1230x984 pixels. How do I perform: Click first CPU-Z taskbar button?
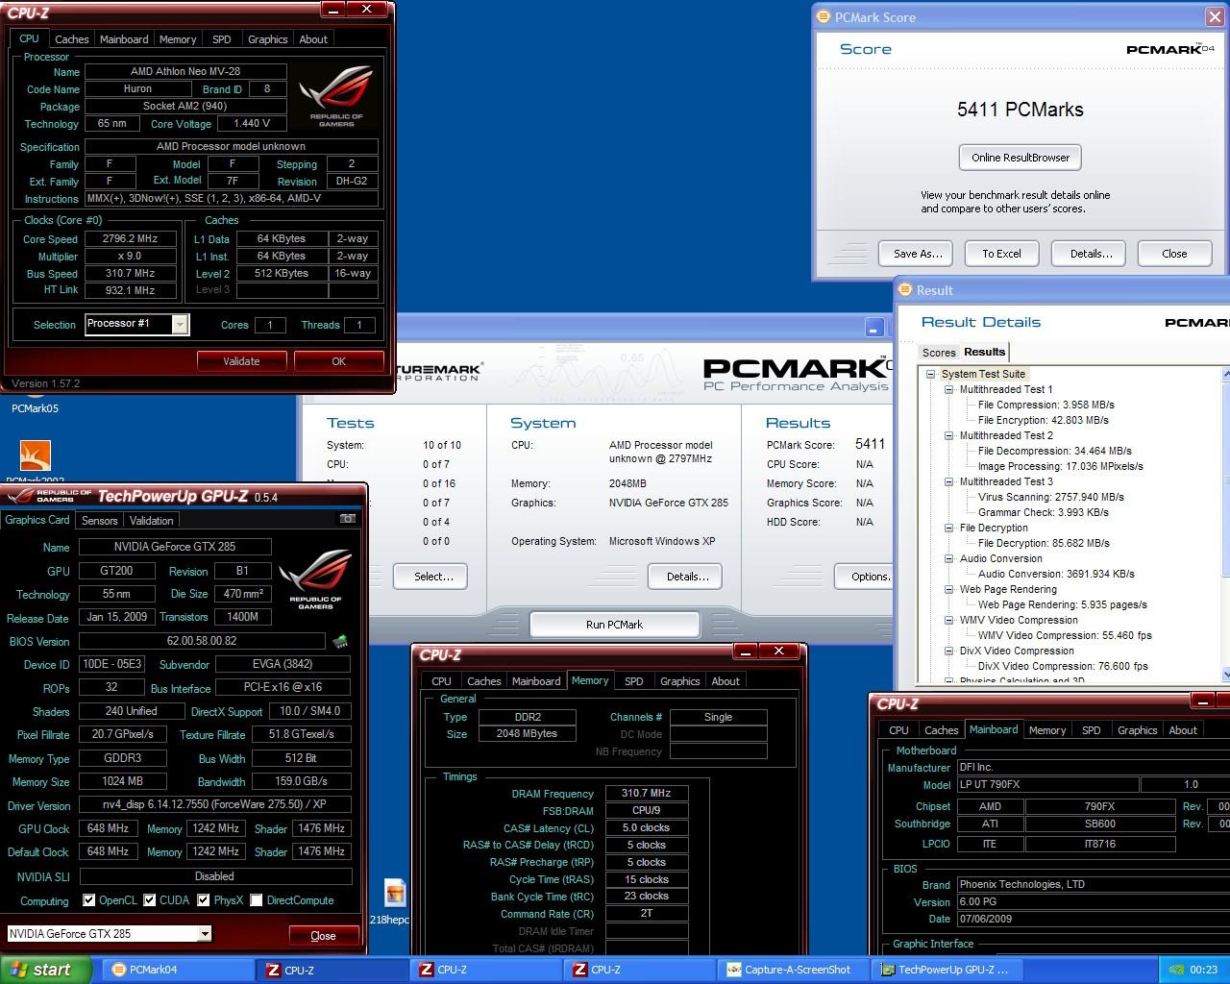(x=331, y=970)
